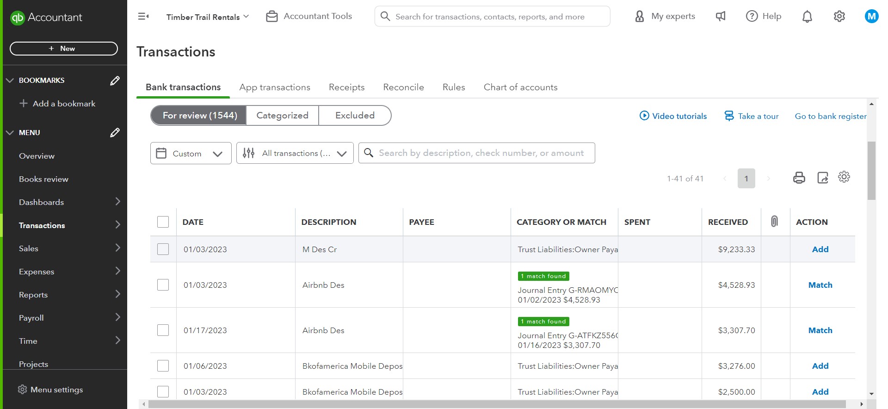Viewport: 888px width, 409px height.
Task: Open Go to bank register link
Action: pyautogui.click(x=830, y=116)
